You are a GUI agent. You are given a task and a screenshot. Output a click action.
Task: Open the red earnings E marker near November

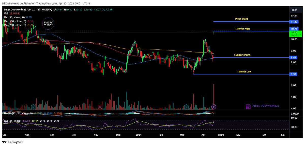(100, 107)
